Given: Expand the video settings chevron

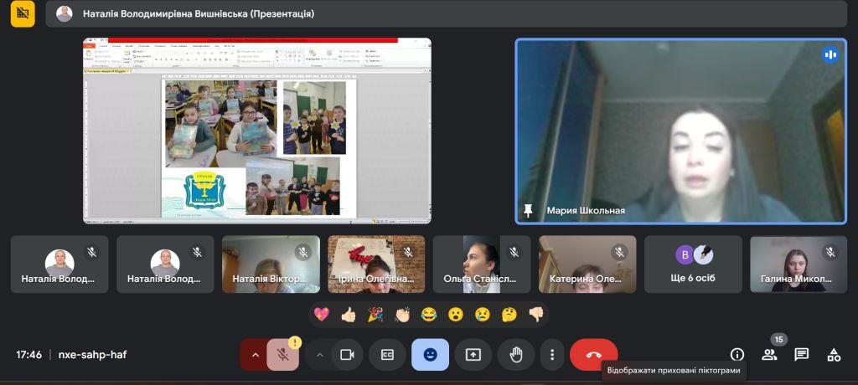Looking at the screenshot, I should (319, 355).
